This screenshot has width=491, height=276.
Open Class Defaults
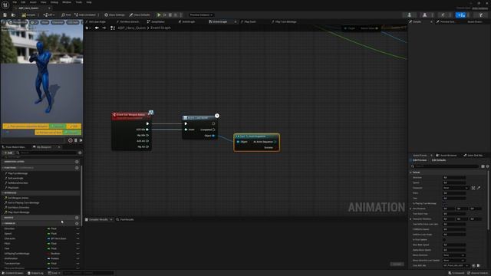click(140, 15)
